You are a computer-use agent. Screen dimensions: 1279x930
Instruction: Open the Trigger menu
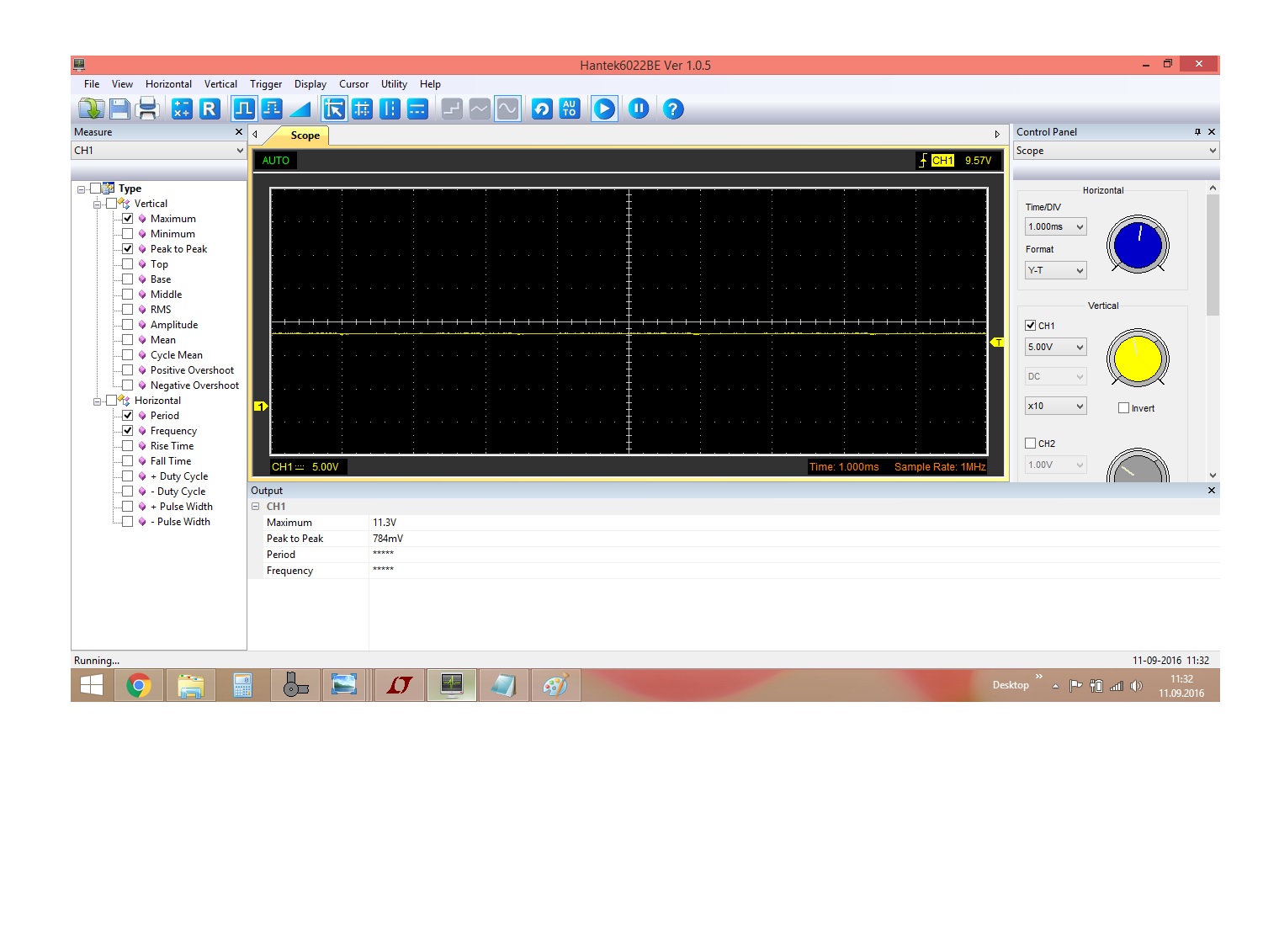tap(266, 84)
